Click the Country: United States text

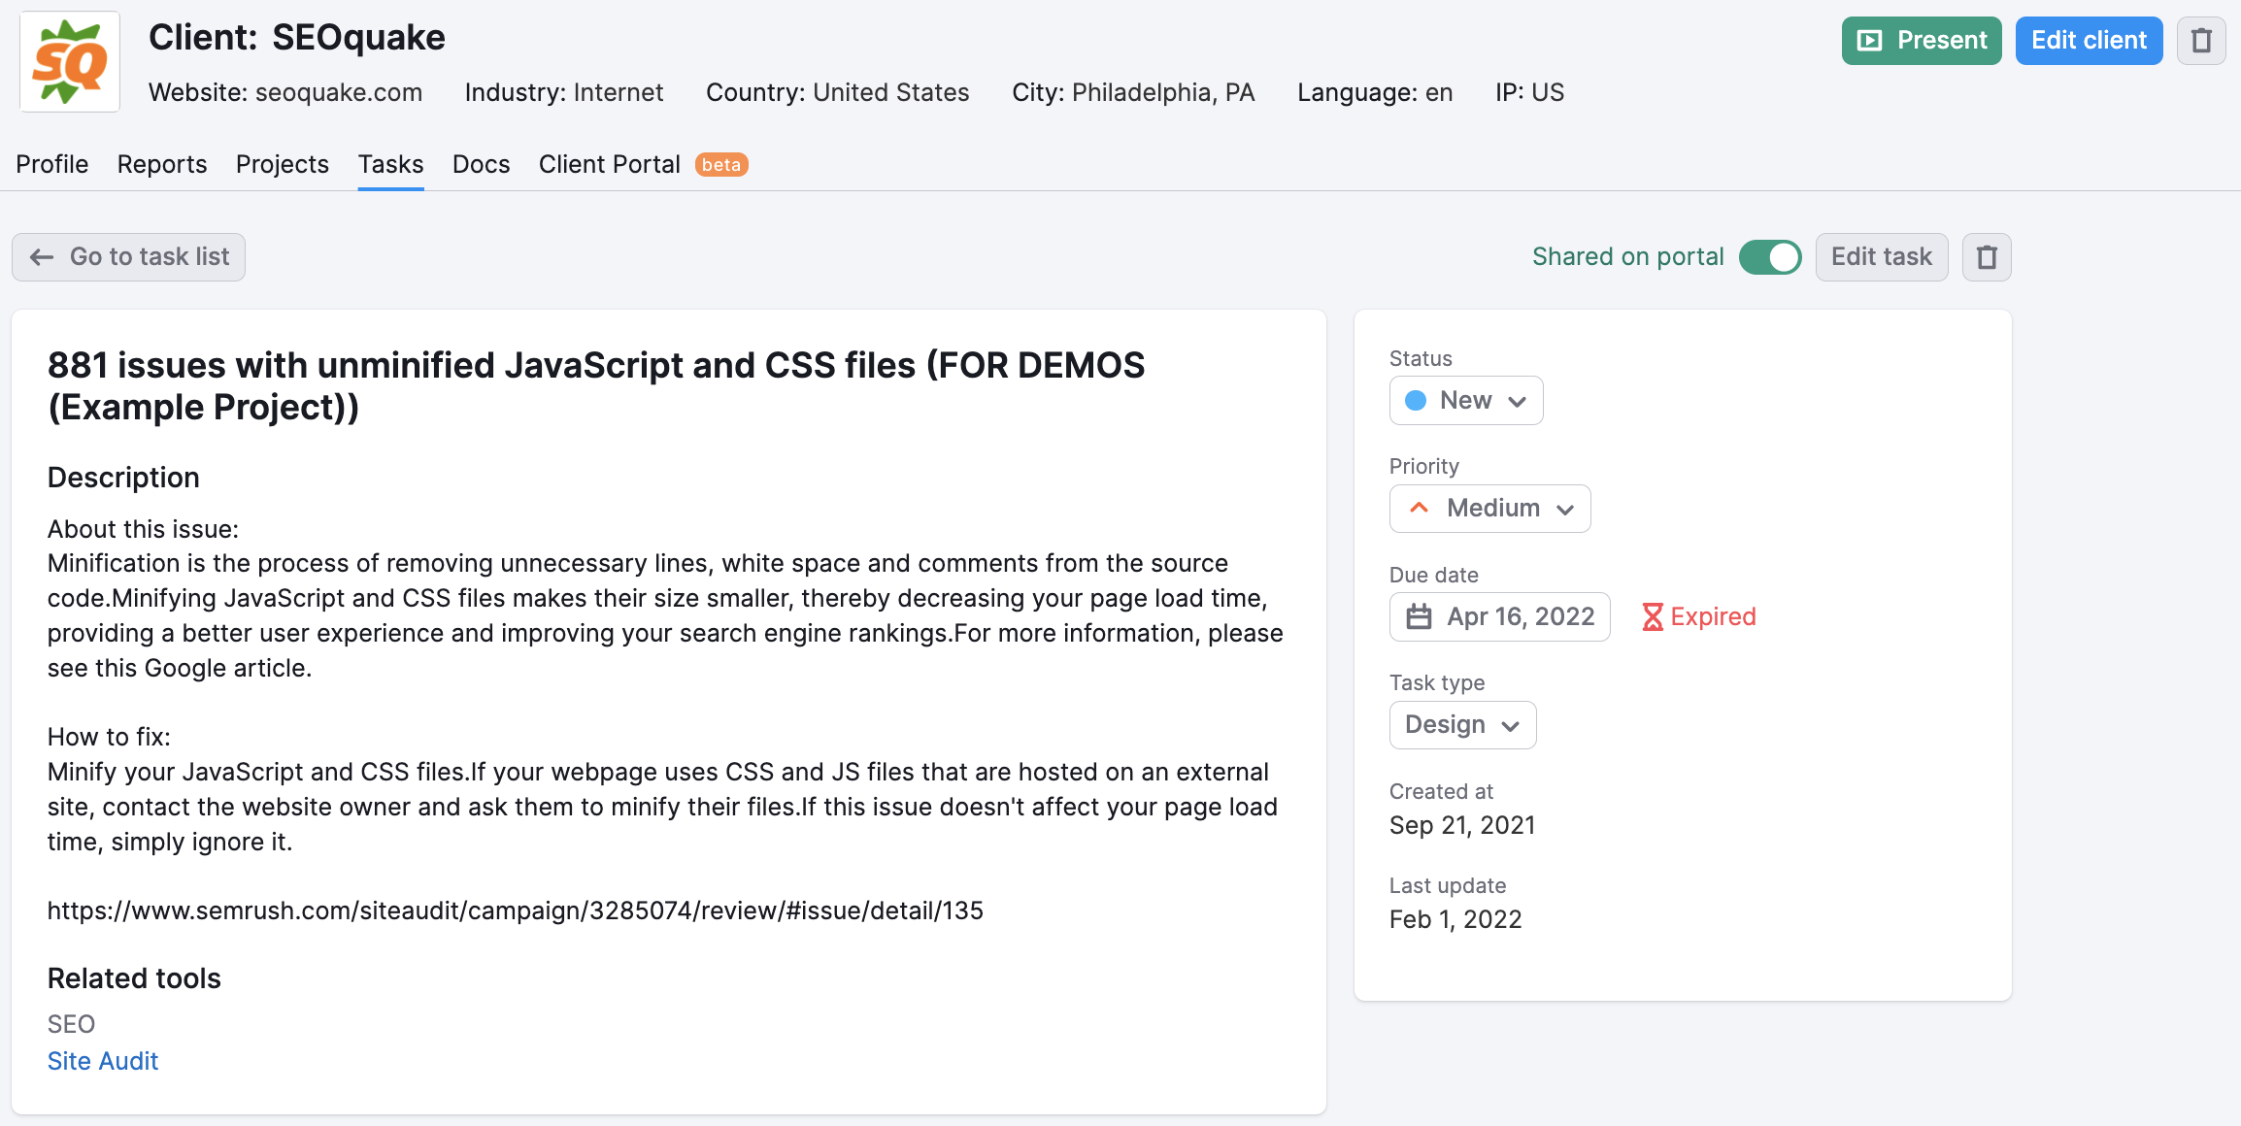coord(837,92)
